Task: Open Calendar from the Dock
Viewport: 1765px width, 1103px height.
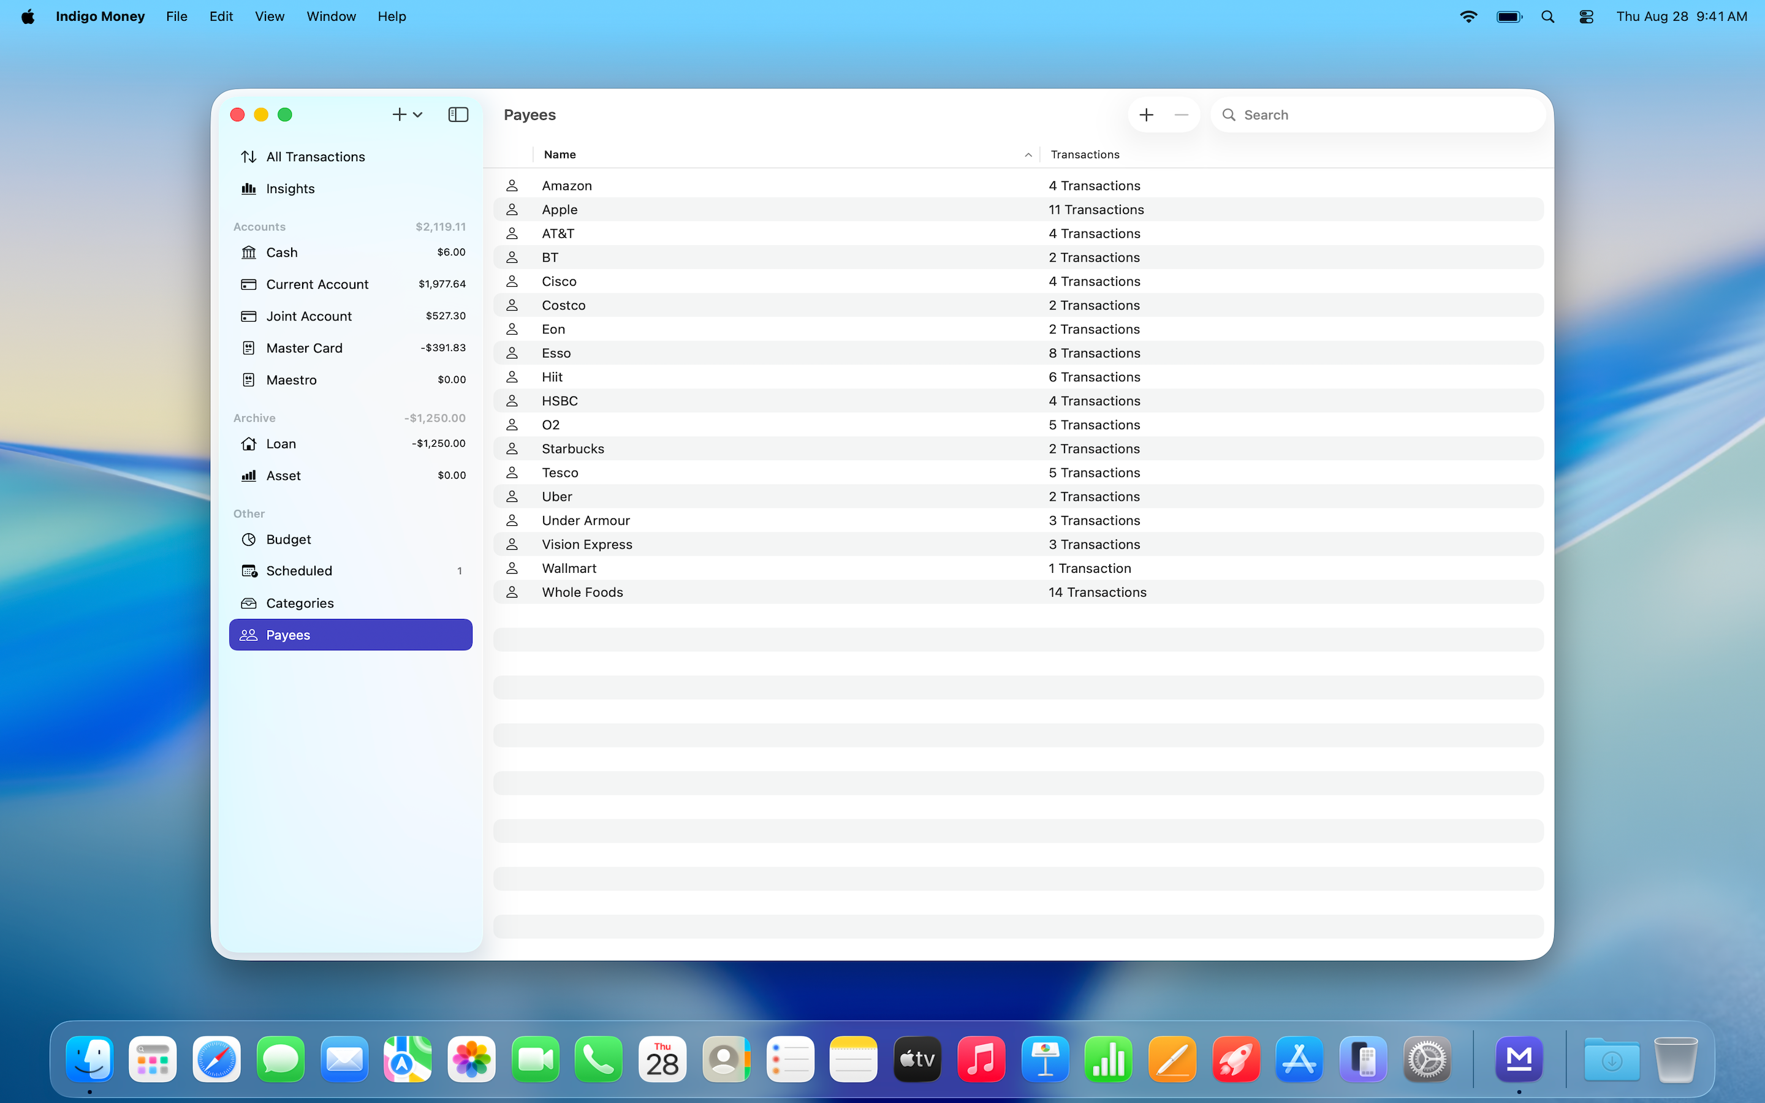Action: pyautogui.click(x=662, y=1059)
